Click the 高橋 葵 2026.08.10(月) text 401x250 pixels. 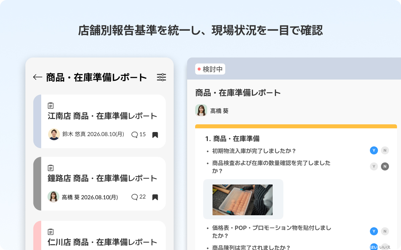click(x=90, y=197)
